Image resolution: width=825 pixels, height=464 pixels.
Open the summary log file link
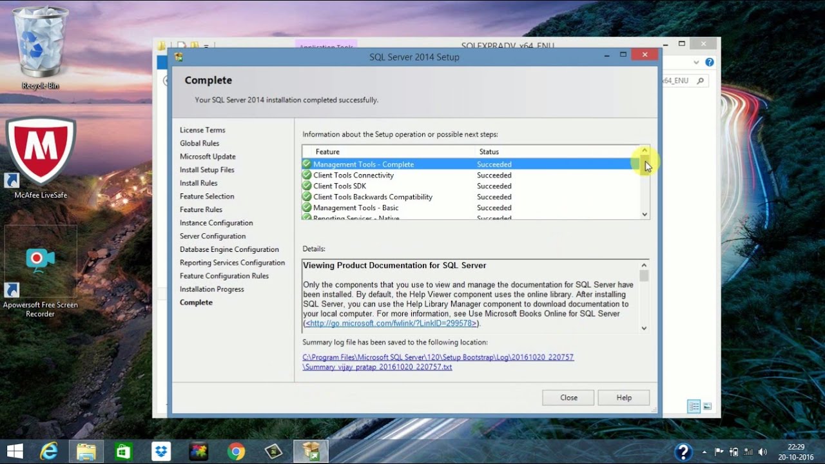[x=438, y=362]
